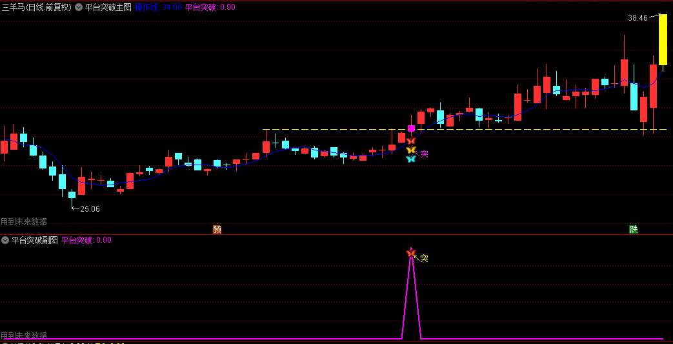
Task: Select the main chart 平台突破: 0.00 label
Action: (210, 7)
